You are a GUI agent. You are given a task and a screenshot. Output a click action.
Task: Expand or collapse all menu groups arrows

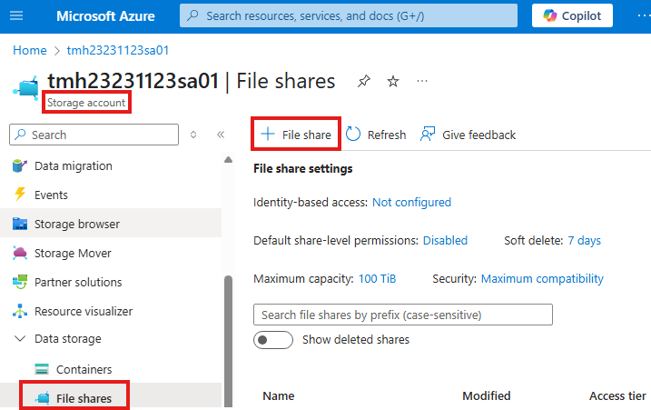coord(193,135)
